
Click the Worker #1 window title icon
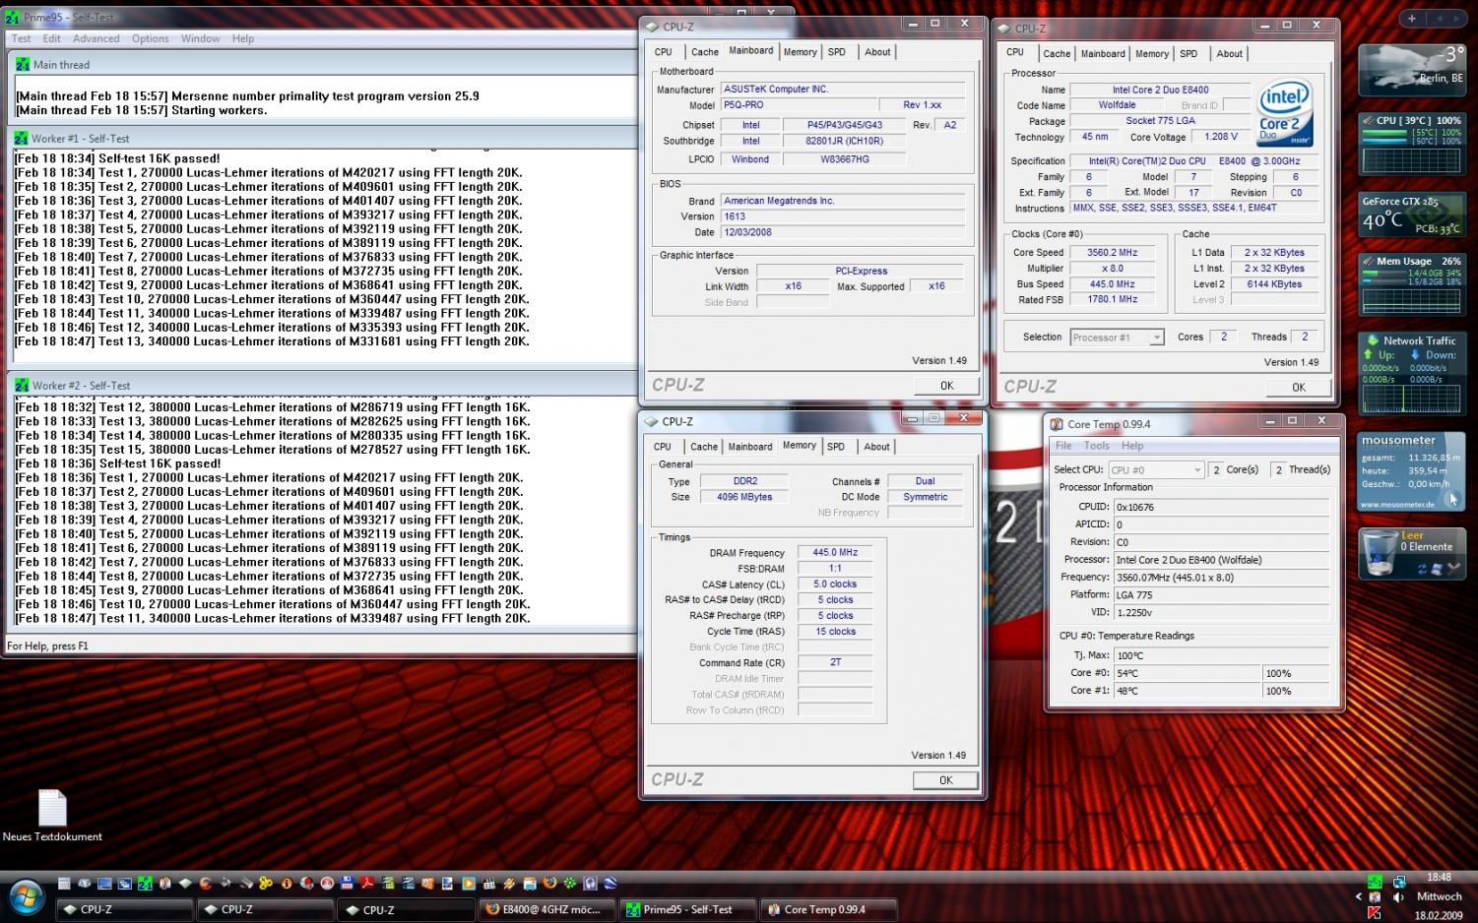click(x=23, y=138)
